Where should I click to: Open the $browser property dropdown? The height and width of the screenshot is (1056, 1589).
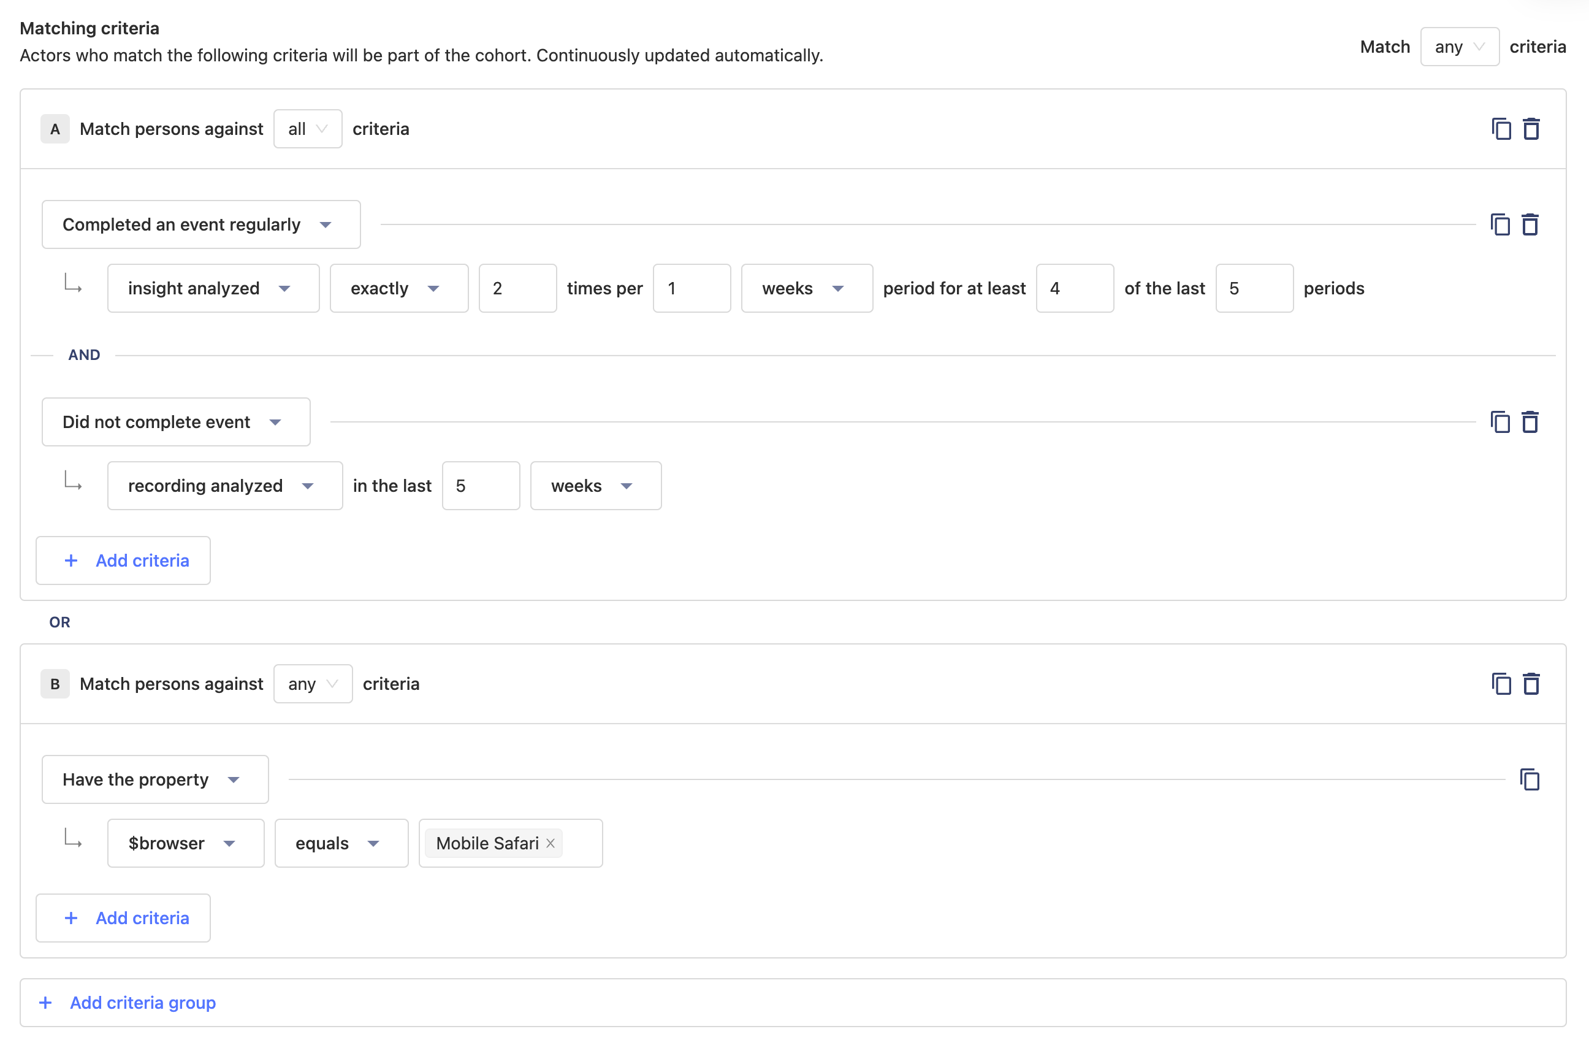coord(185,843)
